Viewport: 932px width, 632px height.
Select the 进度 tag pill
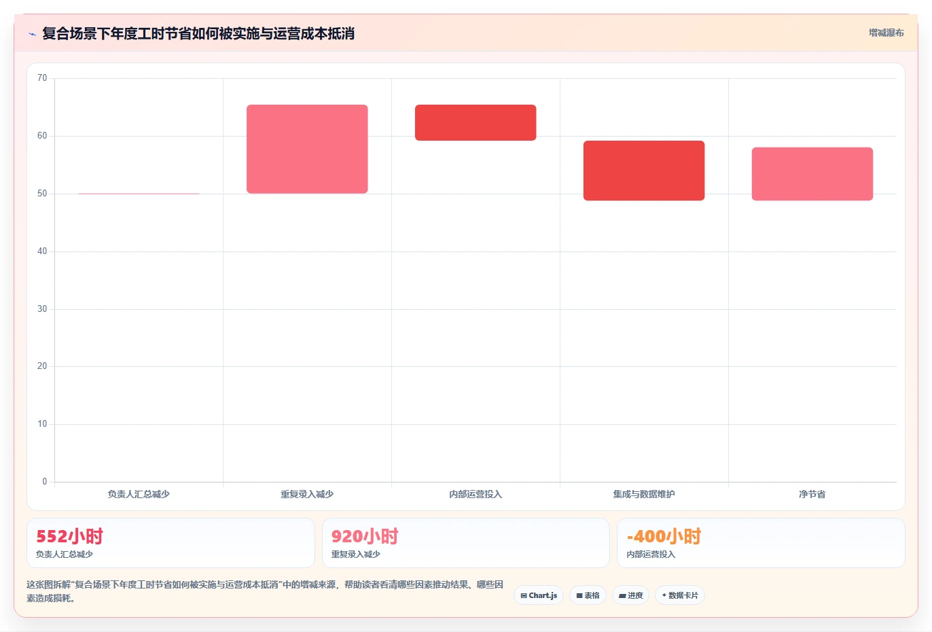630,595
